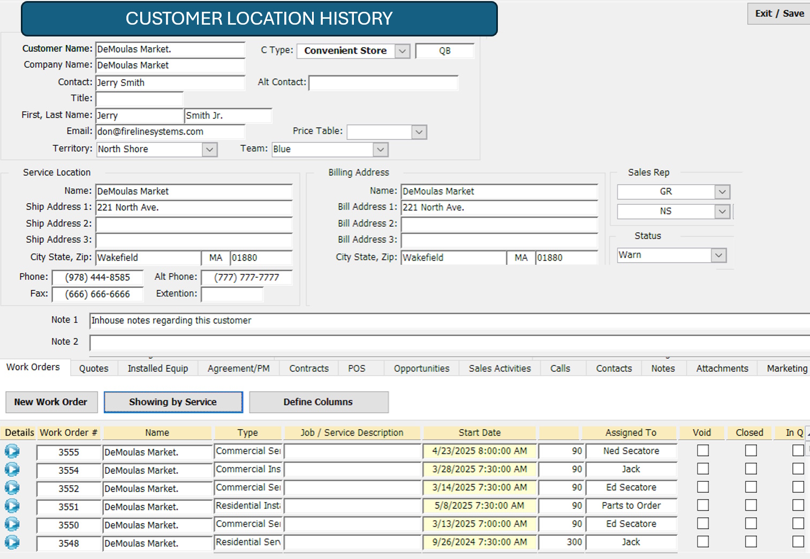Click the Showing by Service button

click(x=173, y=402)
